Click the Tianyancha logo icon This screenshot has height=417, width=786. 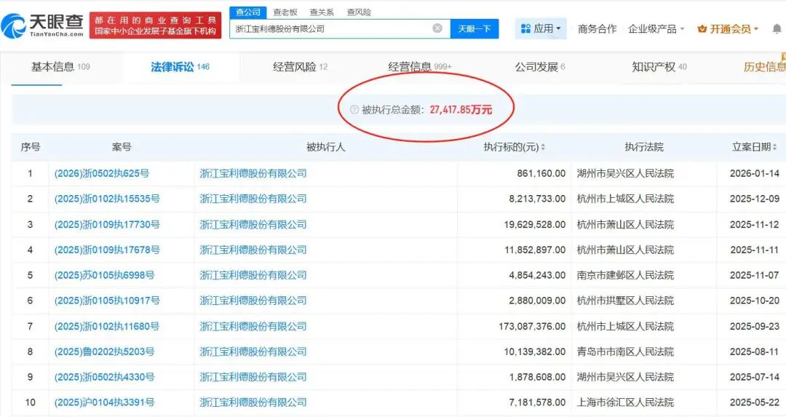pyautogui.click(x=14, y=25)
